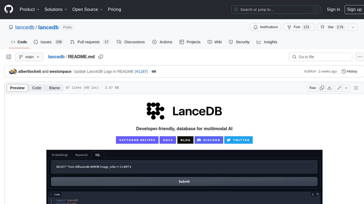
Task: Open the Blog badge
Action: (x=185, y=140)
